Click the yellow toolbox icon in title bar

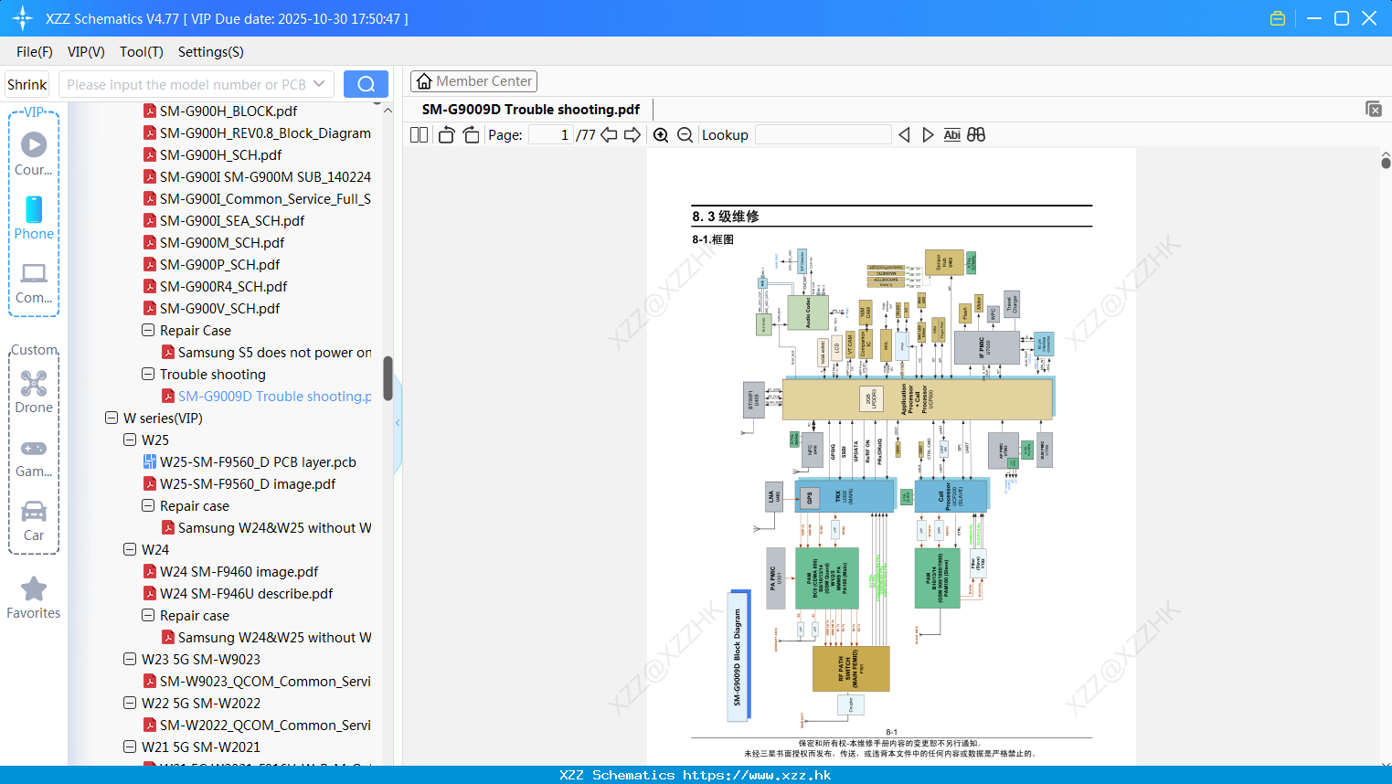pyautogui.click(x=1278, y=18)
